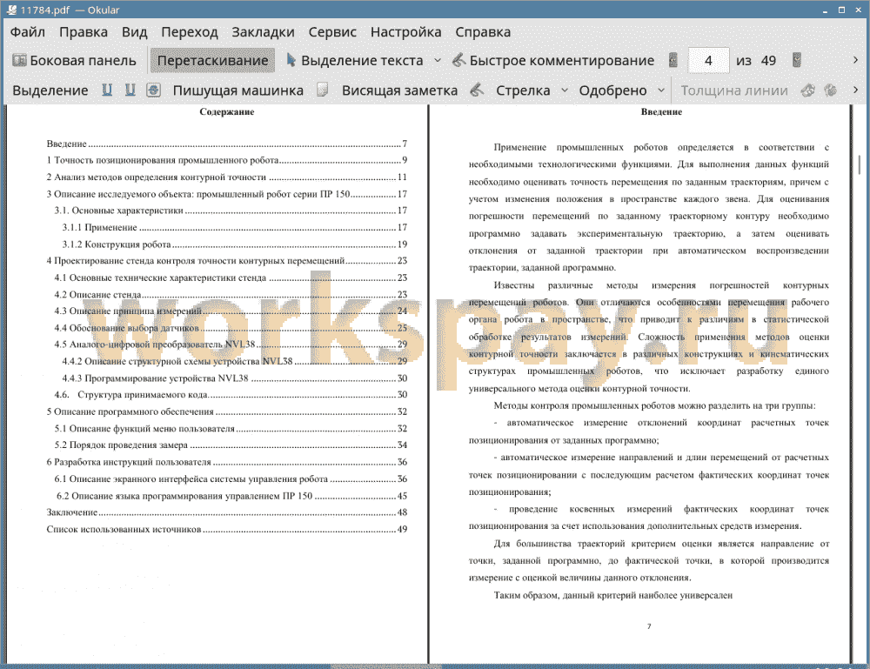This screenshot has height=669, width=870.
Task: Click entry '6.2 Описание языка программирования управлением ПР 150'
Action: [x=231, y=496]
